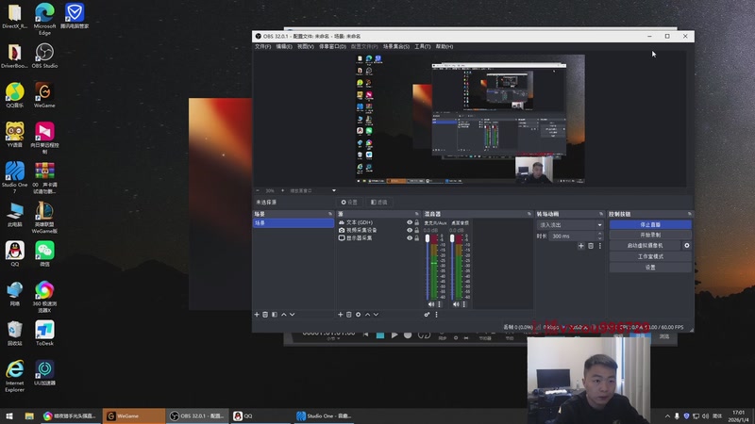Screen dimensions: 755x424
Task: Select the 文本 (GDI+) source row
Action: 378,222
